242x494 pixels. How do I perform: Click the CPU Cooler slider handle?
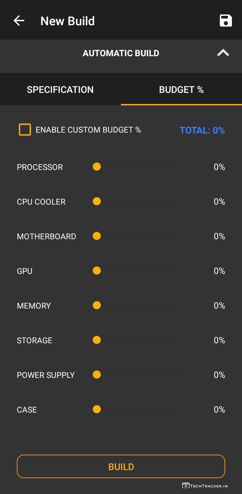(97, 201)
